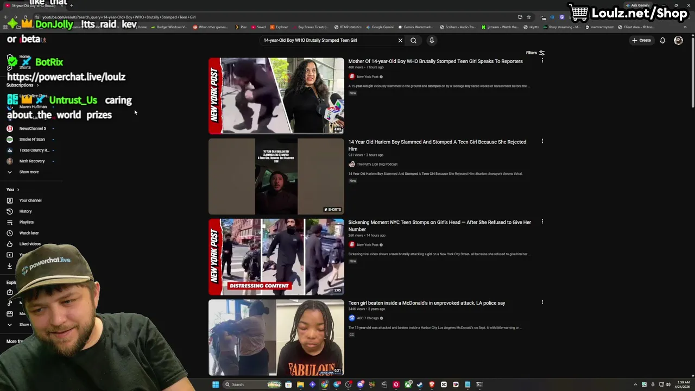Viewport: 695px width, 391px height.
Task: Click the History clock-arrow icon
Action: click(x=9, y=211)
